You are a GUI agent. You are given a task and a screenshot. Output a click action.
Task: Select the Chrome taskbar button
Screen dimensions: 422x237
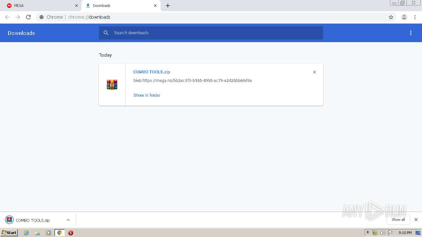[x=59, y=233]
